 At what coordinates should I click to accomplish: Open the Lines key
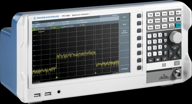[171, 19]
